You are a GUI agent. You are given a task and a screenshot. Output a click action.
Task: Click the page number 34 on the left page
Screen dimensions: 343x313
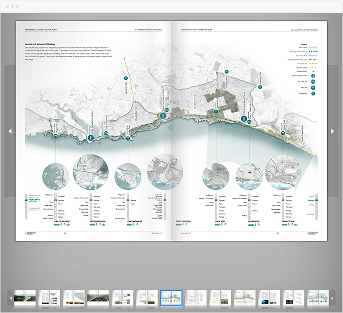coord(65,233)
